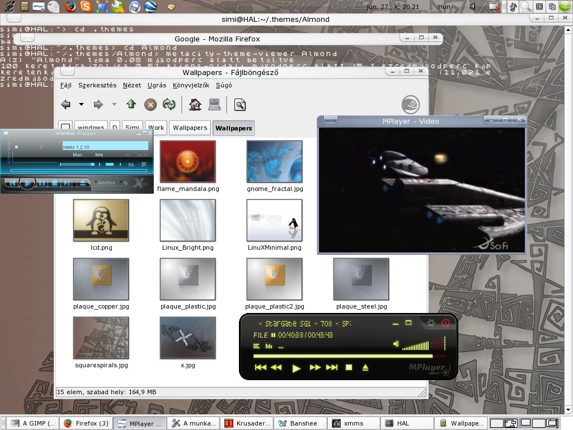Open MPlayer preferences gear icon
573x430 pixels.
click(430, 323)
